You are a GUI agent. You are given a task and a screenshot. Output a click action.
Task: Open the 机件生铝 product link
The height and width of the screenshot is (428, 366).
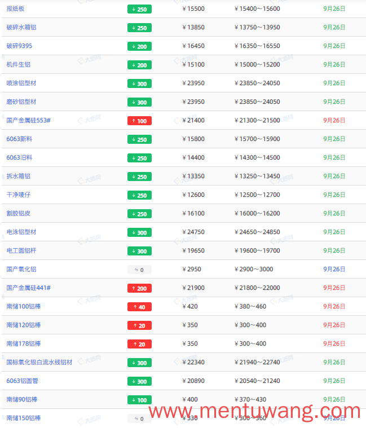click(x=18, y=64)
